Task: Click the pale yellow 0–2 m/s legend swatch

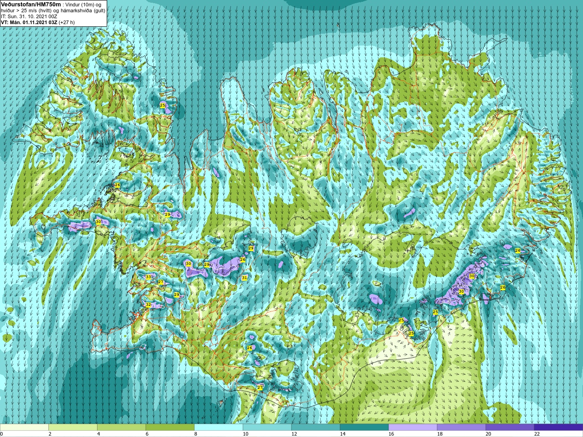Action: [24, 427]
